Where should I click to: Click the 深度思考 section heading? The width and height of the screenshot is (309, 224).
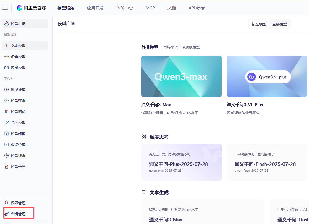[159, 137]
